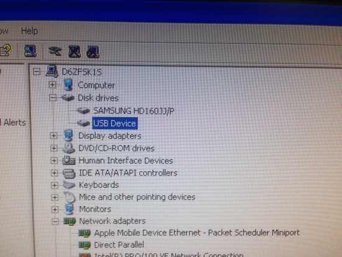Click the scan for hardware changes icon
Viewport: 342px width, 257px height.
[x=30, y=51]
